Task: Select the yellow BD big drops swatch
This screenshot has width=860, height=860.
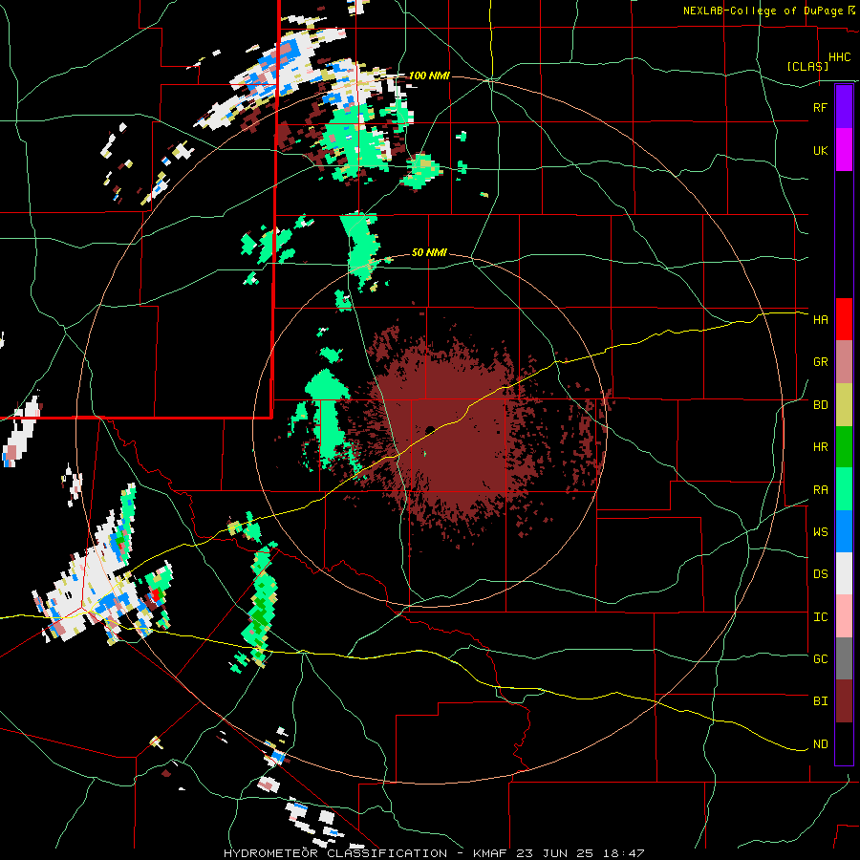Action: pos(844,405)
